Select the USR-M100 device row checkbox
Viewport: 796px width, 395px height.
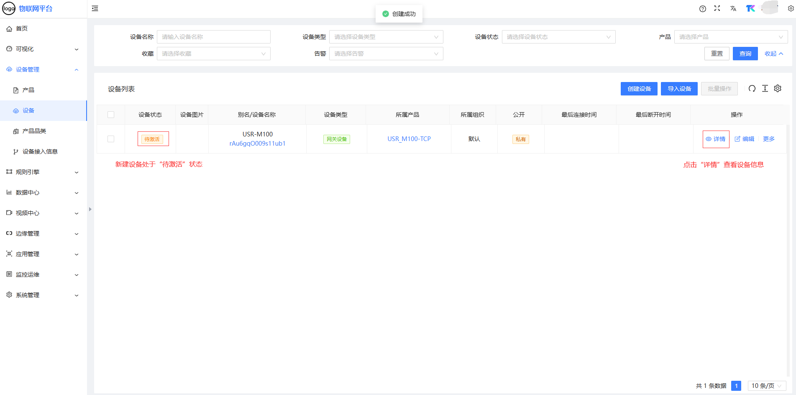(x=111, y=139)
